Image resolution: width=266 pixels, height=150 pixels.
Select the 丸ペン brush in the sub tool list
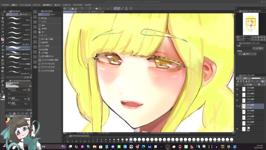coord(18,29)
